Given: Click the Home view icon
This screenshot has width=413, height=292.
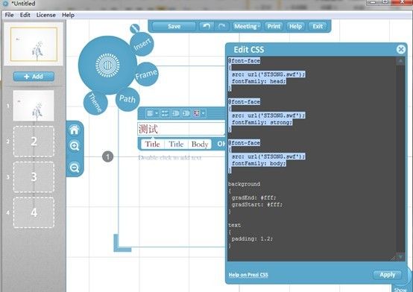Looking at the screenshot, I should 75,130.
